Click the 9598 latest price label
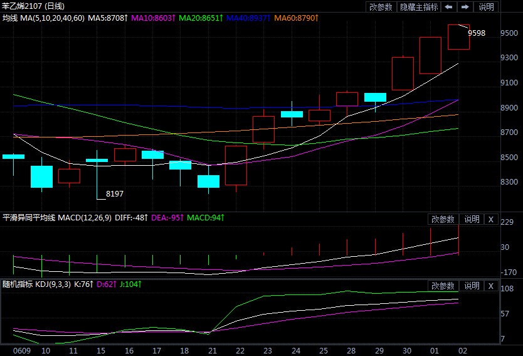523x356 pixels. [477, 33]
